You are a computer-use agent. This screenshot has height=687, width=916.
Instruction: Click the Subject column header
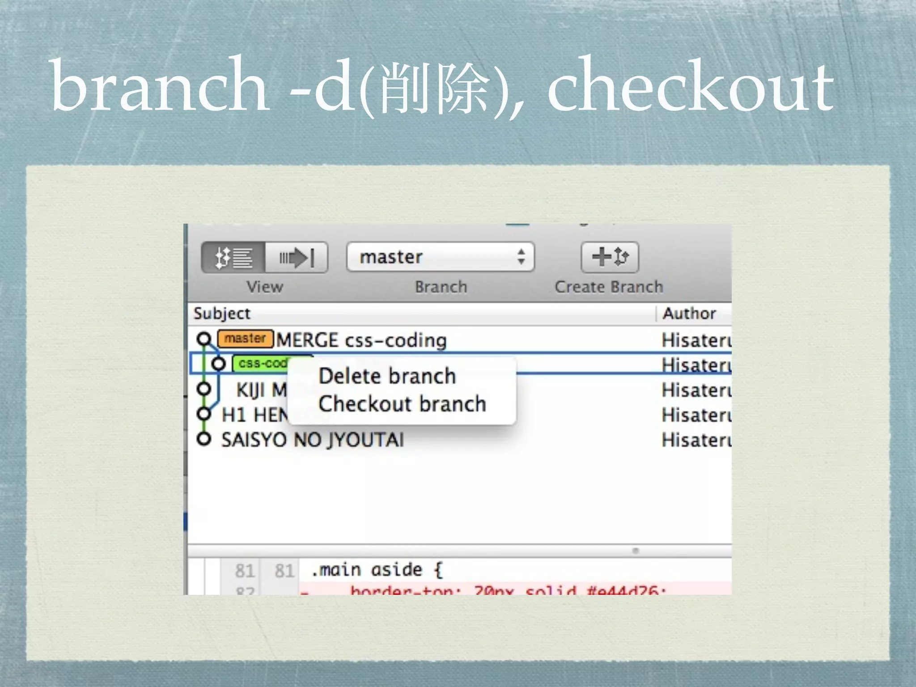point(222,314)
